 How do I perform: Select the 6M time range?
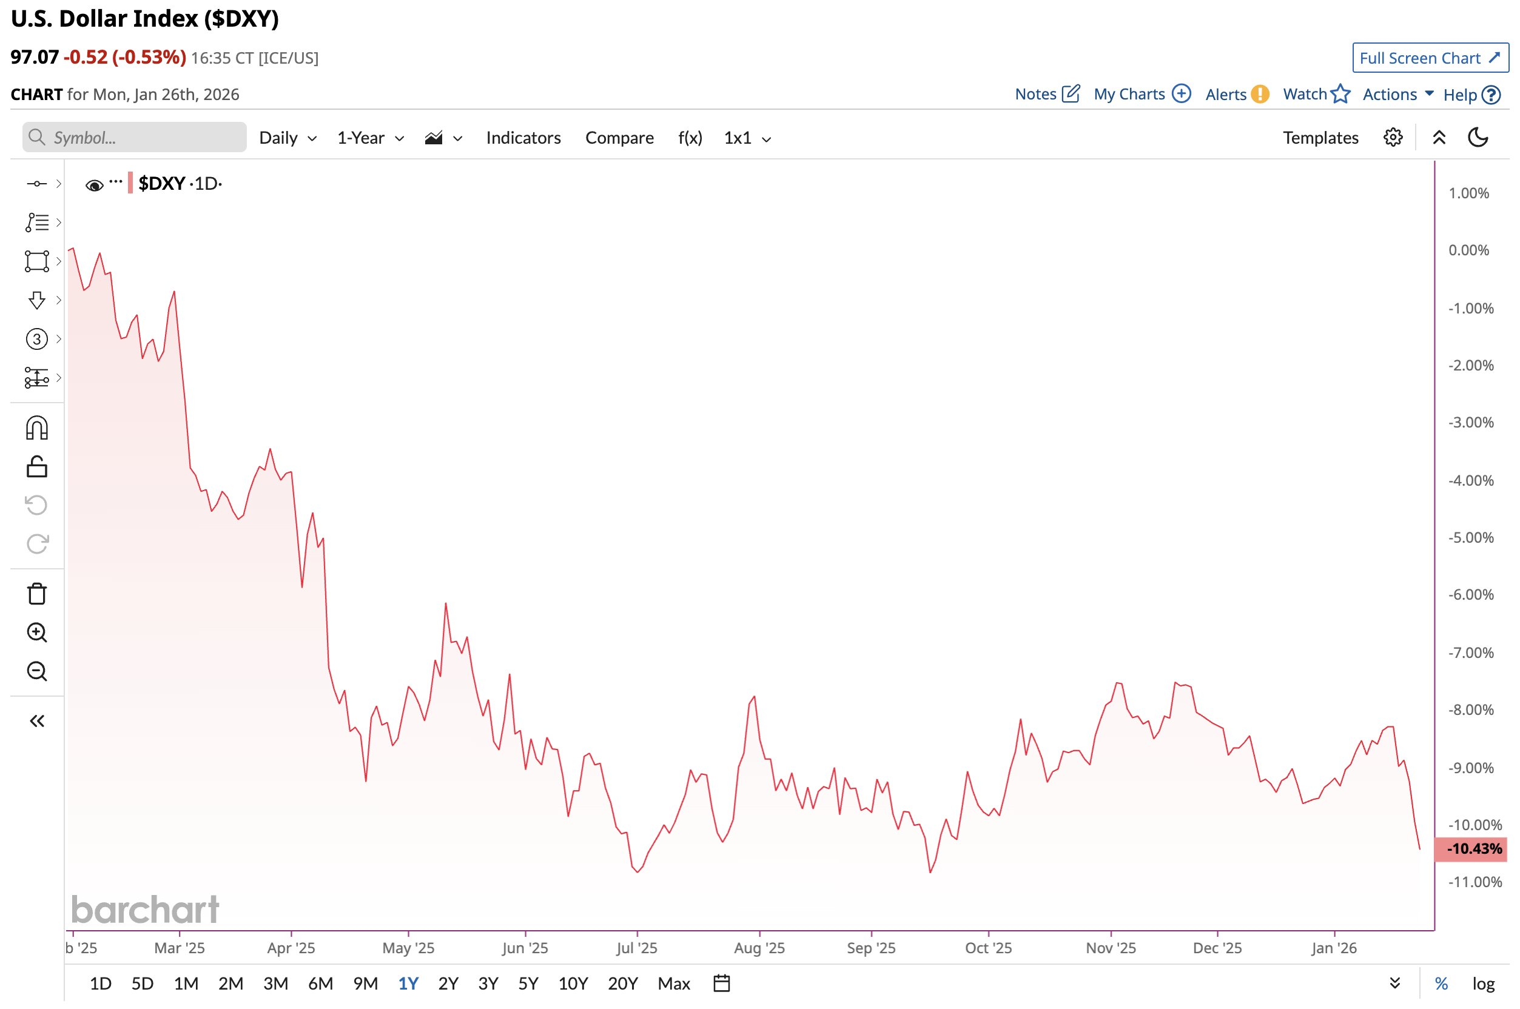tap(320, 984)
